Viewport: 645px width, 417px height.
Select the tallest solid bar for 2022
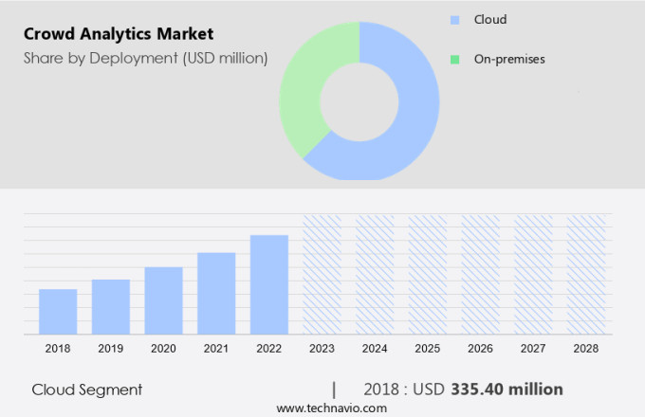[269, 284]
